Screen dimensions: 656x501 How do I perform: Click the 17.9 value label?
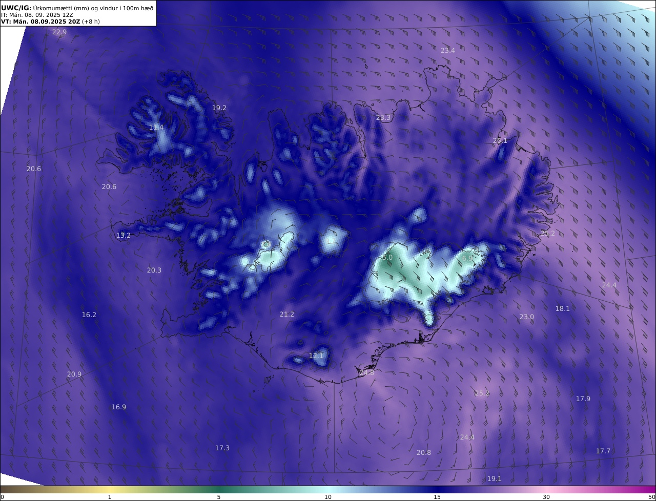[583, 399]
